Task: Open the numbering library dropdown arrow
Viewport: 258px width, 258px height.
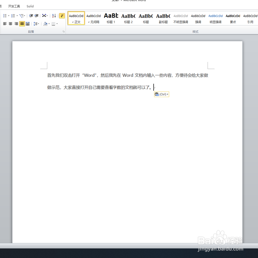Action: point(17,15)
